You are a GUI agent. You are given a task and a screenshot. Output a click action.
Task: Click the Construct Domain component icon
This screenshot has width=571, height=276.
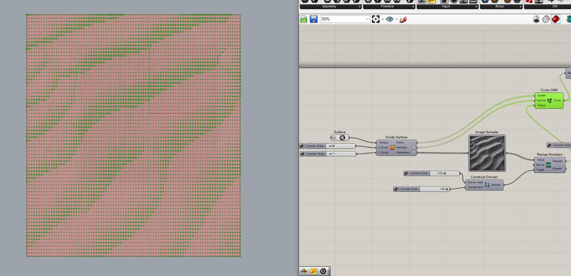(487, 185)
